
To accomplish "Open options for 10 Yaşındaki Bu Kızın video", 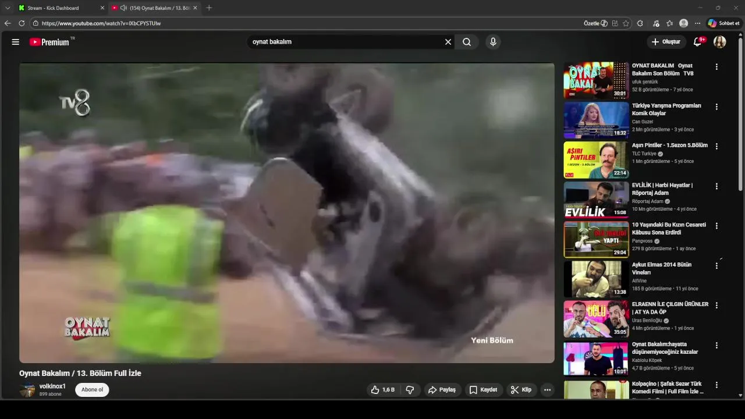I will tap(716, 226).
